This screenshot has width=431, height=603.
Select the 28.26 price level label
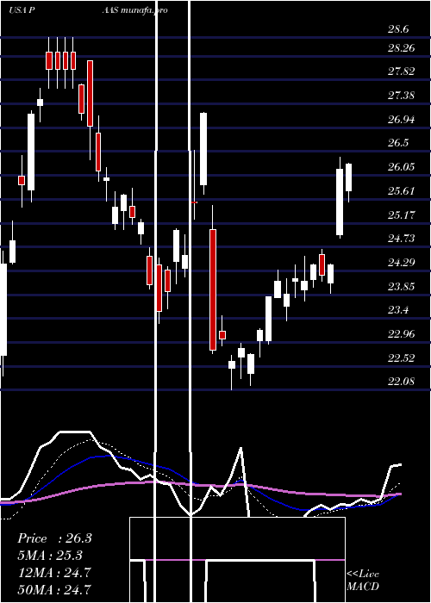[x=401, y=48]
